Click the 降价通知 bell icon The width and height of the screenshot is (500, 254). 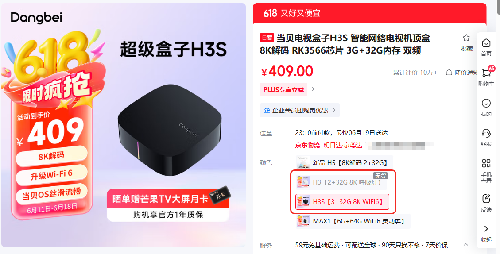(449, 73)
